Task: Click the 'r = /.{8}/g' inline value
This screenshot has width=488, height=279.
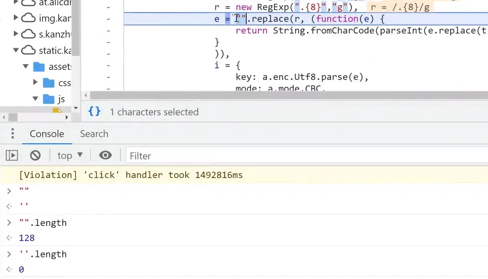Action: [x=400, y=8]
